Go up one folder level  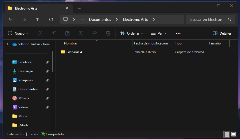pos(38,19)
